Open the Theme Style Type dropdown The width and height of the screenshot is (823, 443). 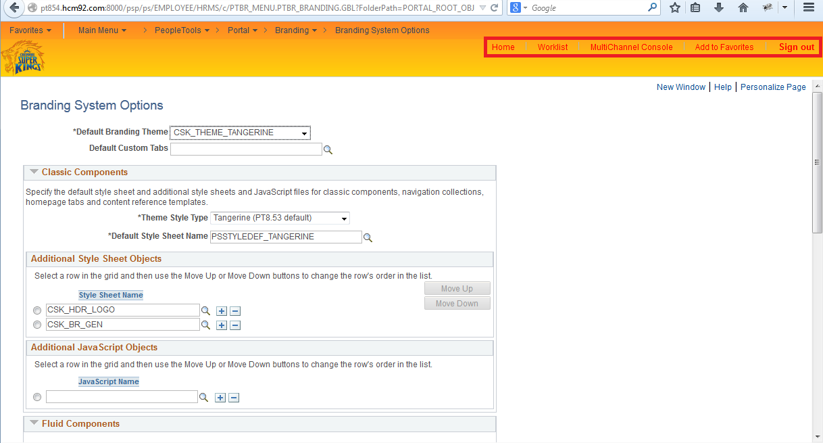pyautogui.click(x=343, y=218)
